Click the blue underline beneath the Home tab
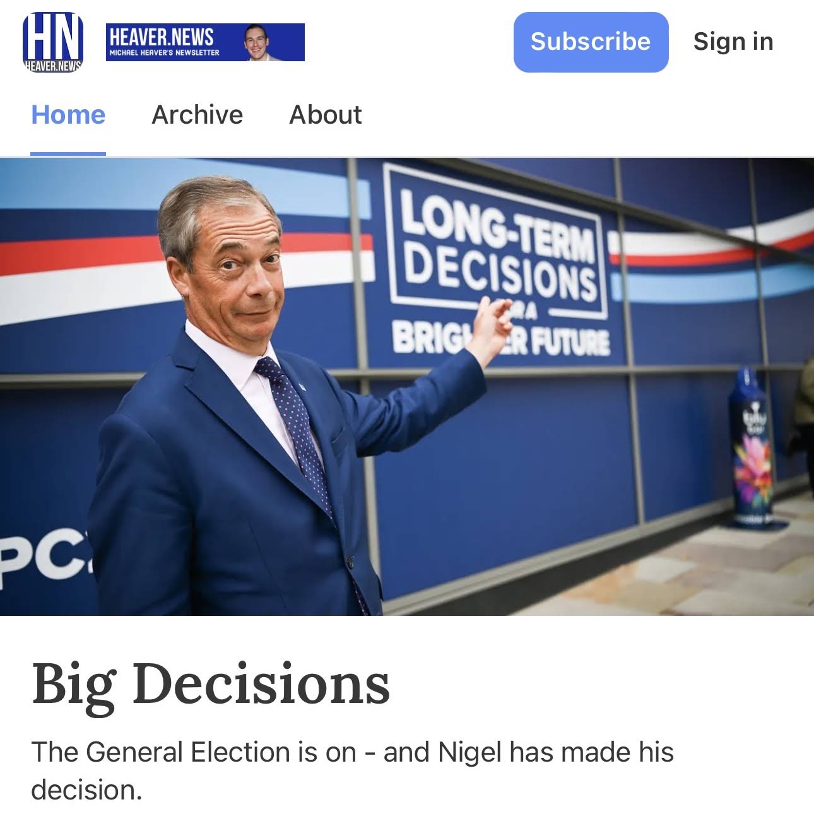This screenshot has width=814, height=814. click(68, 153)
